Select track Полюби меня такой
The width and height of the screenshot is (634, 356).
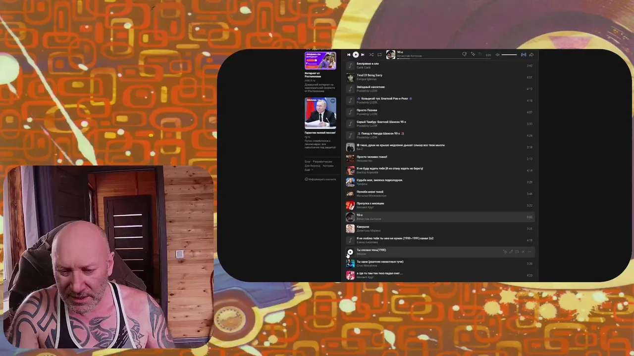[370, 192]
